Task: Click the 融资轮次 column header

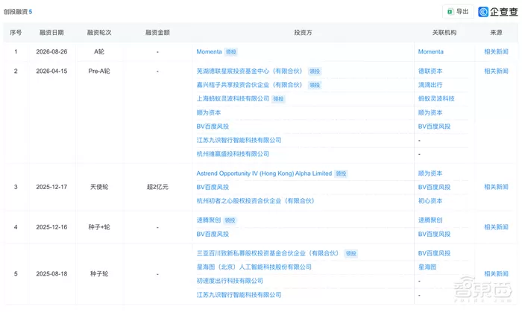Action: 99,32
